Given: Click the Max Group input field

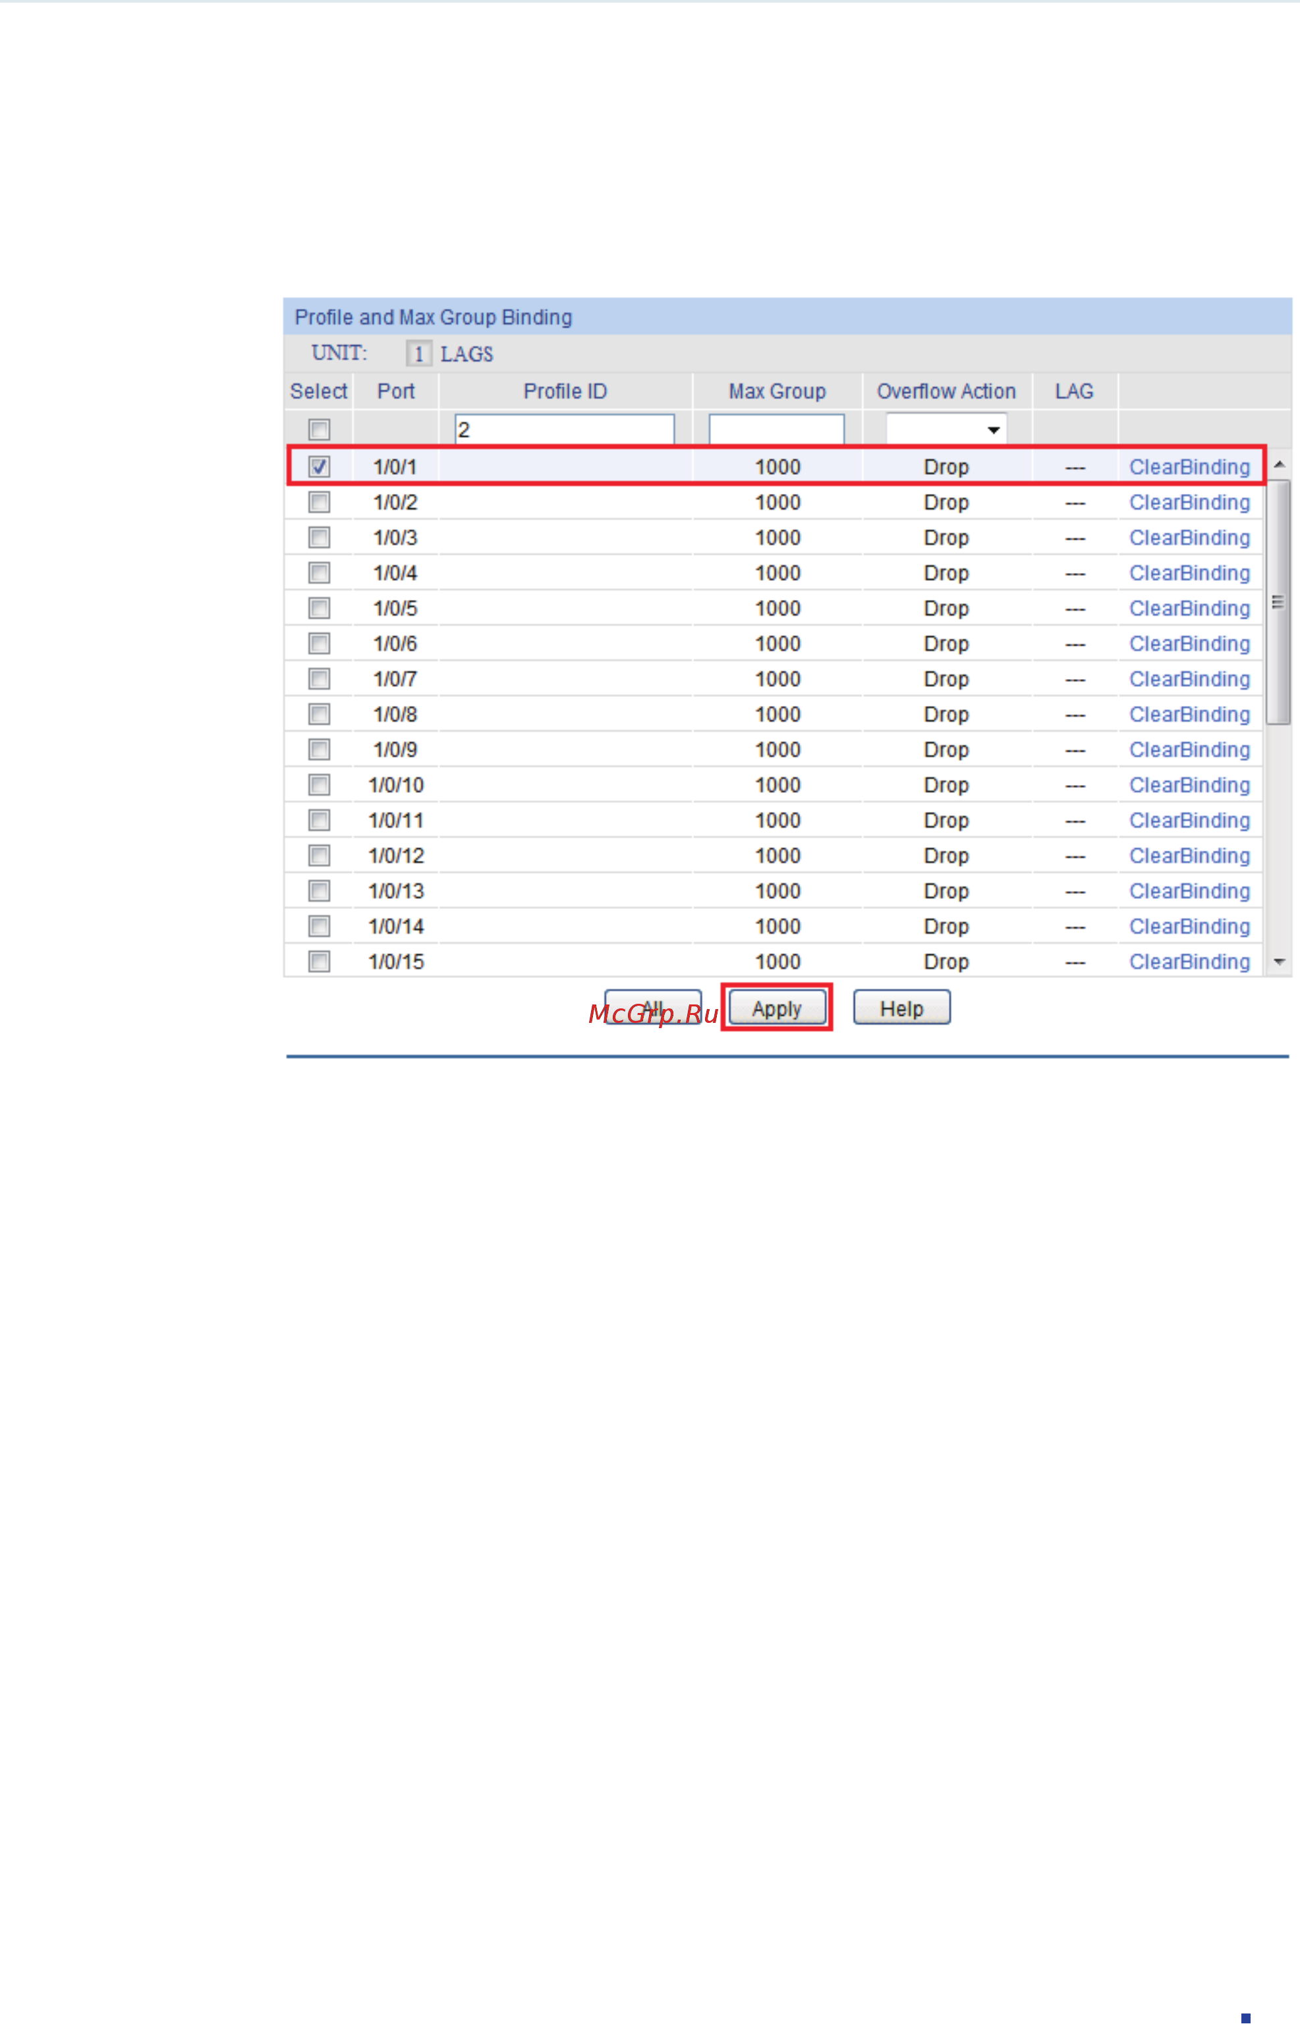Looking at the screenshot, I should pyautogui.click(x=777, y=429).
